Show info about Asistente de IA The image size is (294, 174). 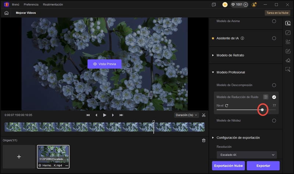242,38
